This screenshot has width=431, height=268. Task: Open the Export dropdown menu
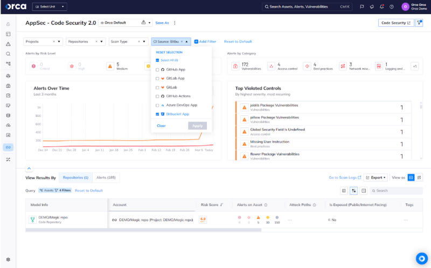point(376,177)
